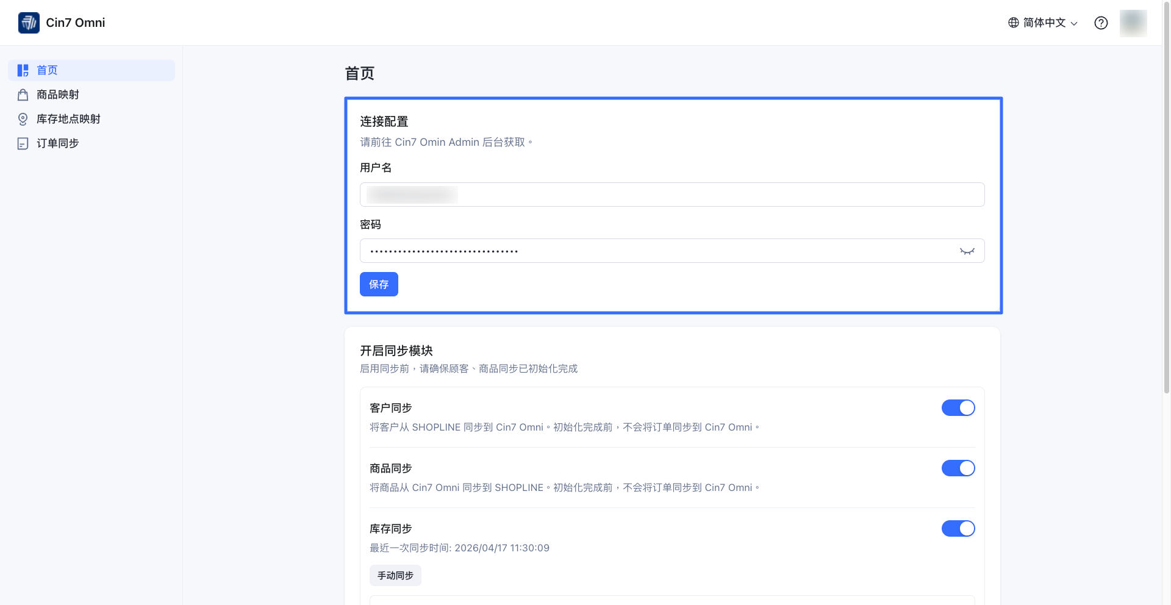Show password with the eye icon

967,251
